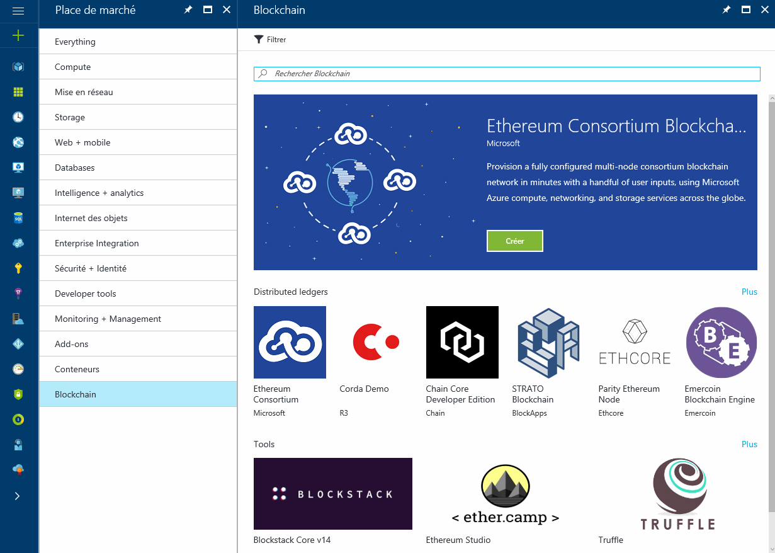This screenshot has width=775, height=553.
Task: Open All resources green grid icon
Action: coord(18,92)
